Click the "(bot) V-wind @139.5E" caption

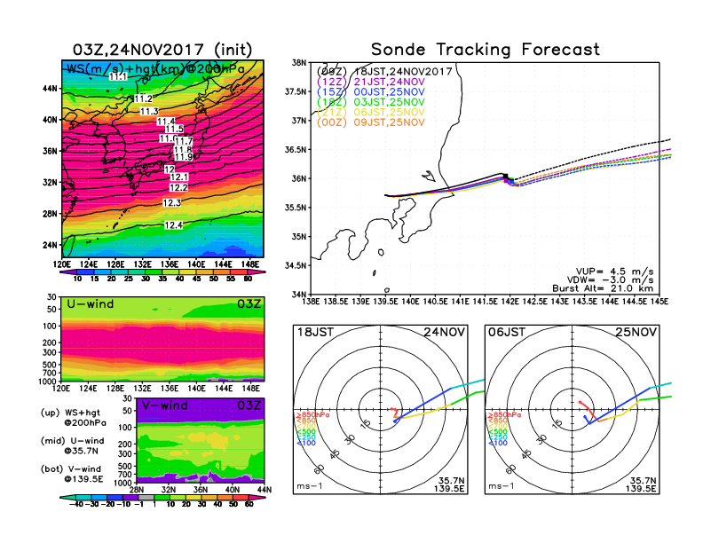[72, 474]
